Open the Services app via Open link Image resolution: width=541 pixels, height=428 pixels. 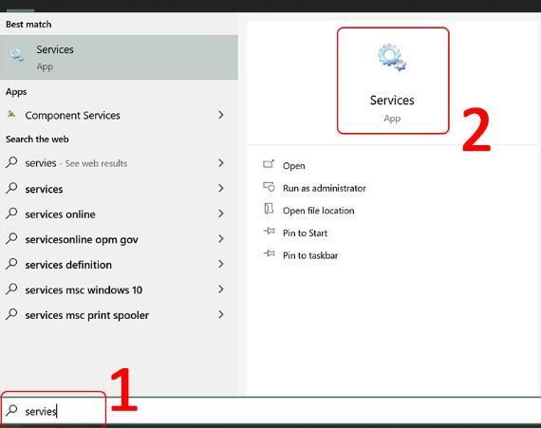pos(293,166)
